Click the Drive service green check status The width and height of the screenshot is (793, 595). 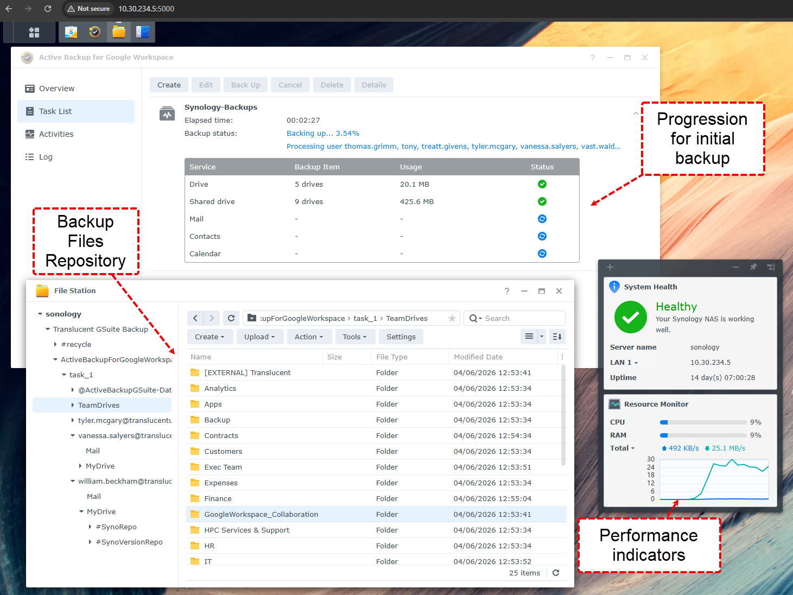pos(542,184)
